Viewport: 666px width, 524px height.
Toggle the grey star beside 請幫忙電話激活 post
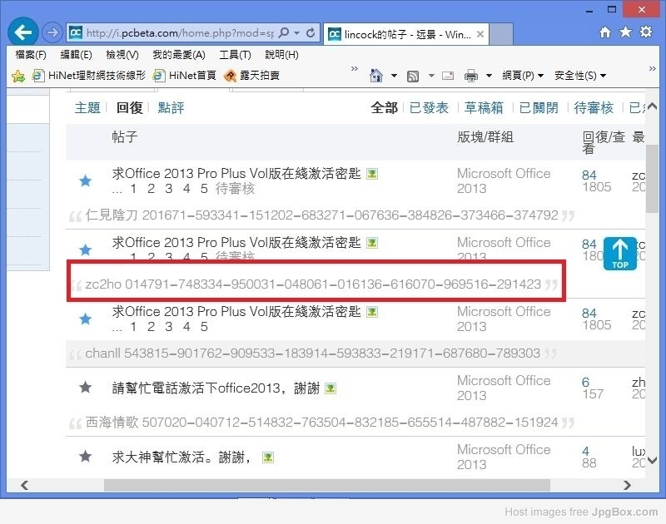84,388
